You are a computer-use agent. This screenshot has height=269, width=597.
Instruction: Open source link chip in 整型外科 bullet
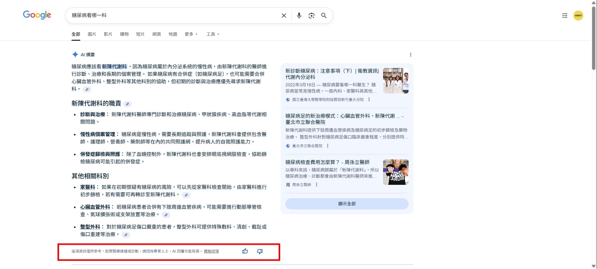(126, 235)
